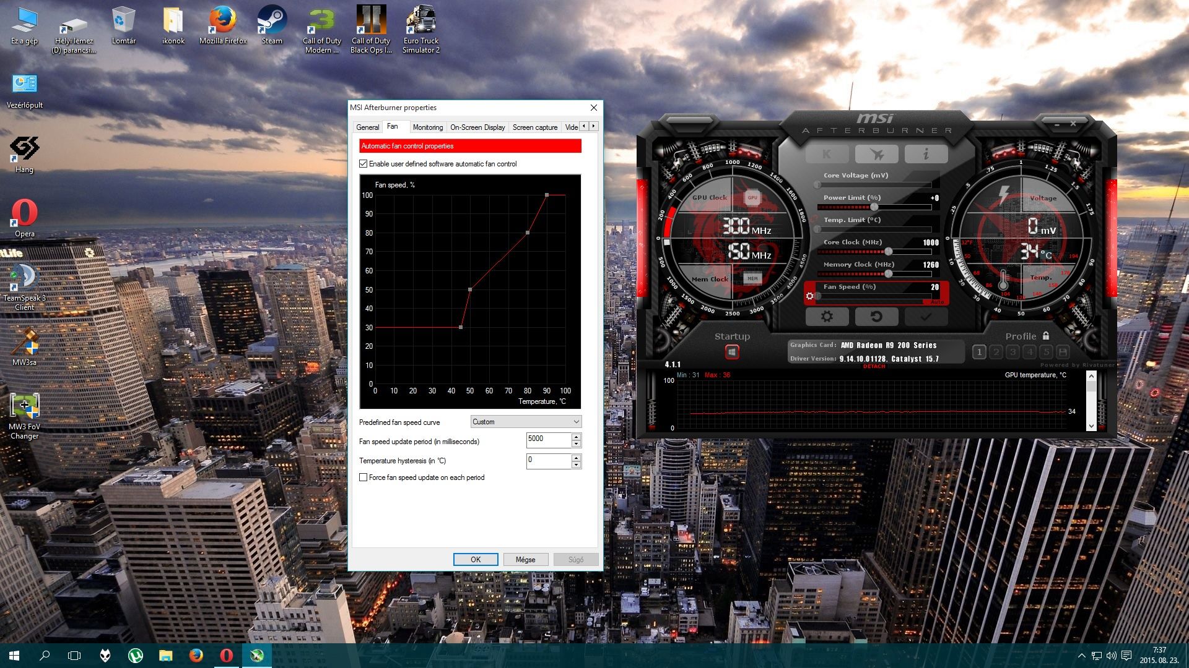Click the Memory Clock slider handle
This screenshot has width=1189, height=668.
pyautogui.click(x=888, y=274)
